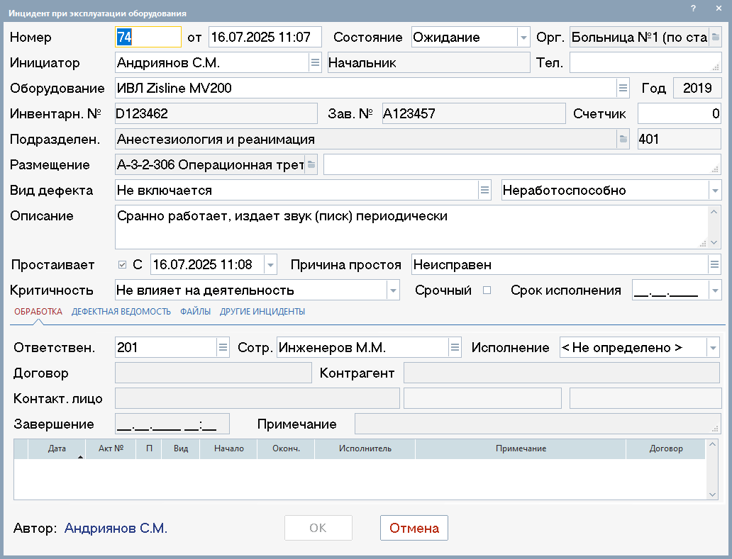
Task: Open the Инициатор lookup list icon
Action: click(x=315, y=63)
